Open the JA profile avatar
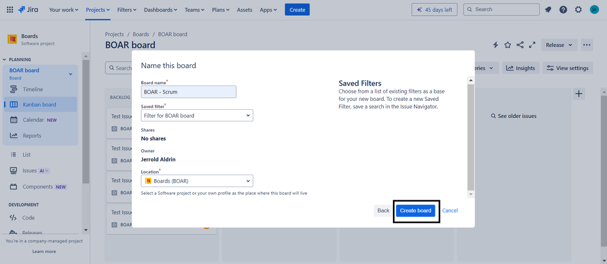The width and height of the screenshot is (607, 264). (594, 10)
